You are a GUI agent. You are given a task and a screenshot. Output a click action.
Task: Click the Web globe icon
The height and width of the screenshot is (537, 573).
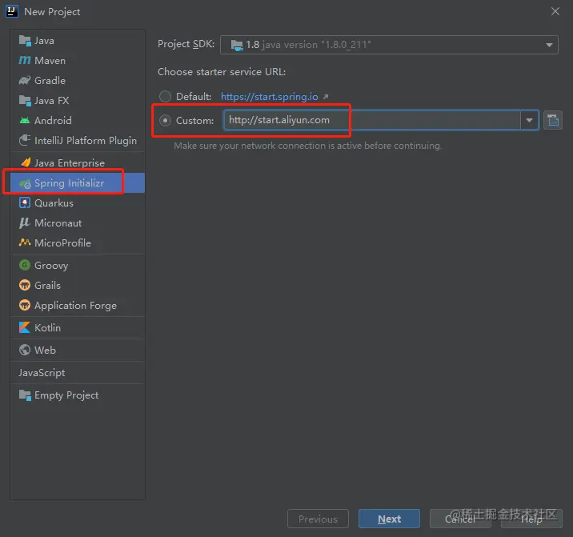tap(25, 350)
